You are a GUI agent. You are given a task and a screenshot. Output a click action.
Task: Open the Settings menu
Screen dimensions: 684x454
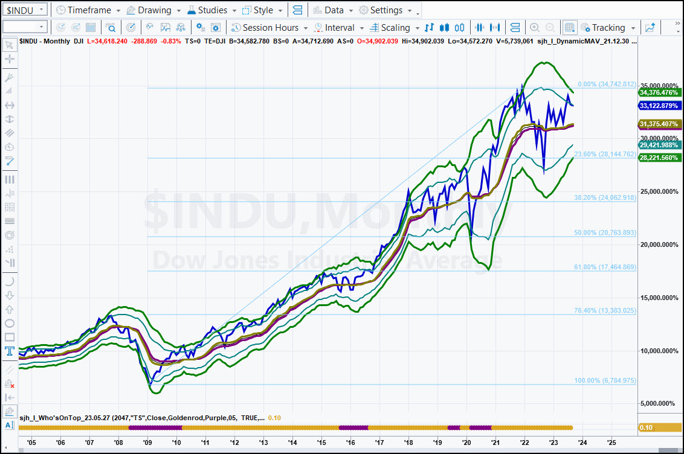[385, 10]
